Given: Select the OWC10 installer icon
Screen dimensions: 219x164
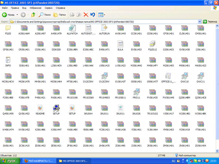Looking at the screenshot, I should pos(184,76).
